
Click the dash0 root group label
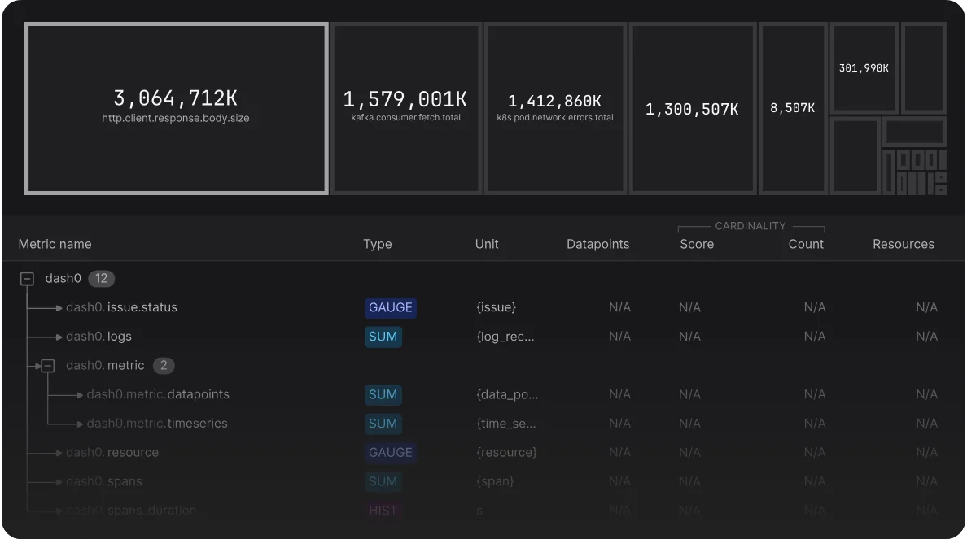point(63,278)
